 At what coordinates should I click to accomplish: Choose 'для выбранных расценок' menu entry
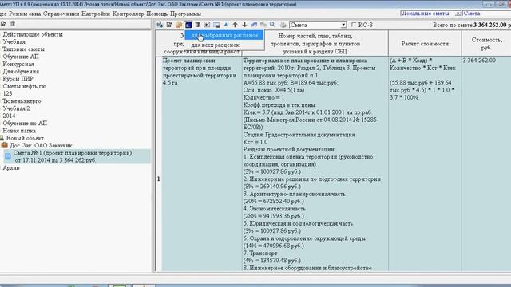224,35
